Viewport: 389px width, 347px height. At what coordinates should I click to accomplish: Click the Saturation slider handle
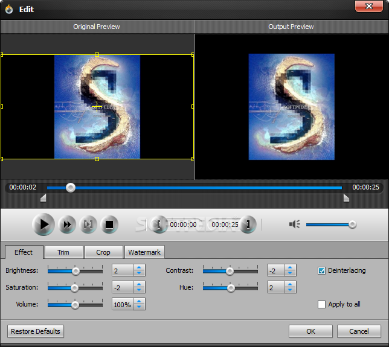[74, 288]
